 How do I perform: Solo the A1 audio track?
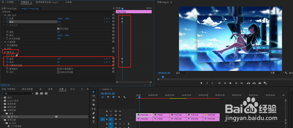pos(124,124)
